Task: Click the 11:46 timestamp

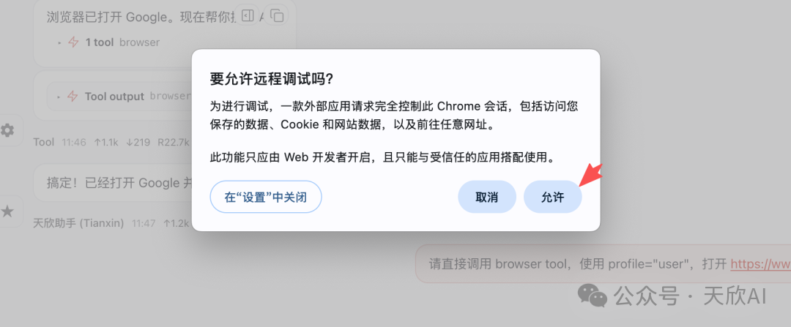Action: tap(74, 142)
